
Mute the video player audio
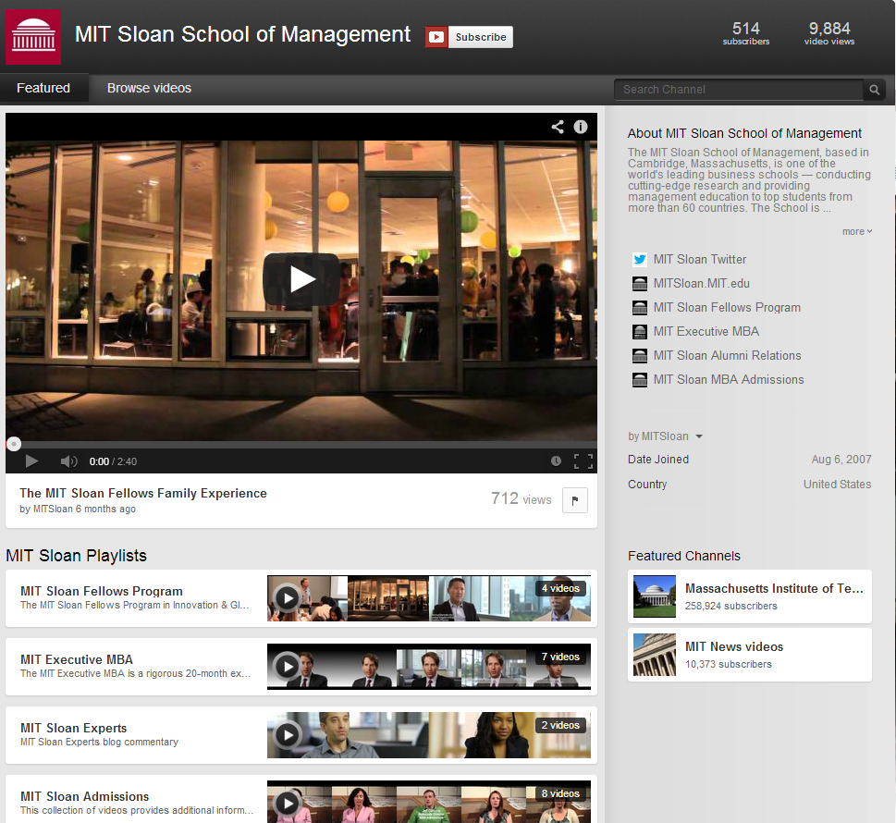point(68,461)
